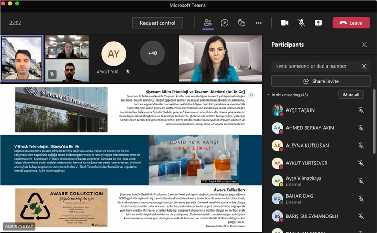Open the meeting chat icon
Image resolution: width=377 pixels, height=233 pixels.
225,23
